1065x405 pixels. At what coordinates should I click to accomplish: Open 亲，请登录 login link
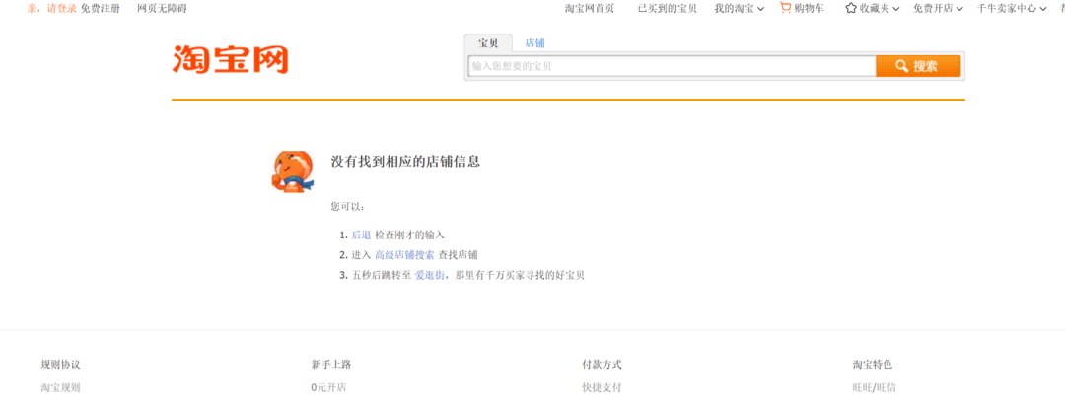coord(51,9)
